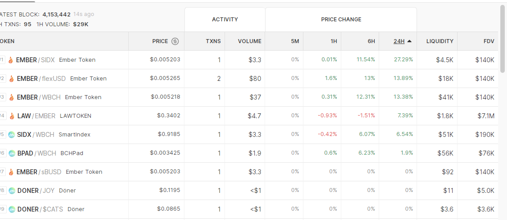This screenshot has width=507, height=220.
Task: Sort by the VOLUME column header
Action: tap(249, 41)
